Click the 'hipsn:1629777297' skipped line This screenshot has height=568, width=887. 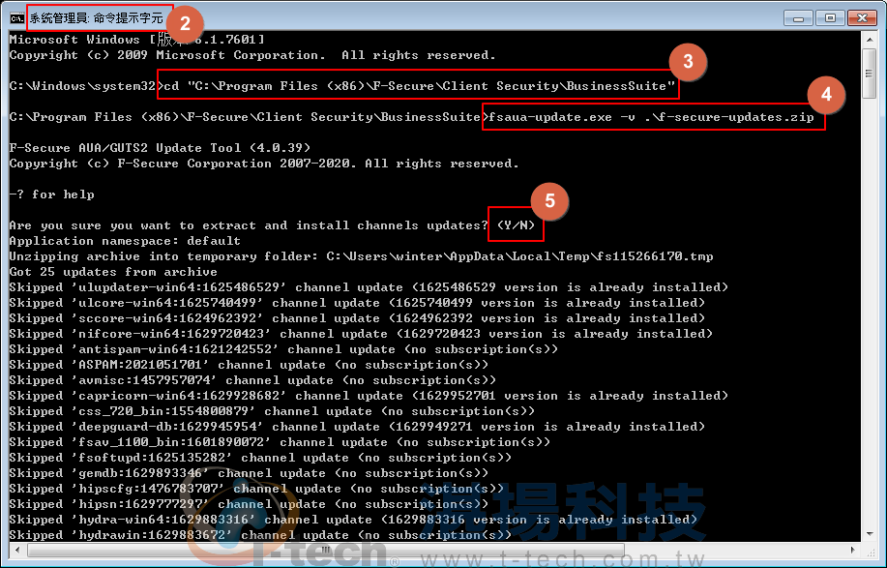pyautogui.click(x=249, y=504)
